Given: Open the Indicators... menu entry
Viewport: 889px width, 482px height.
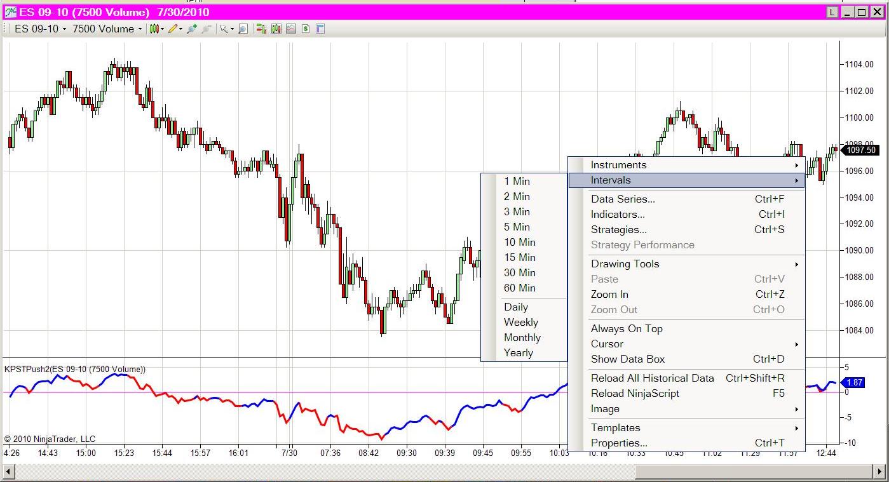Looking at the screenshot, I should tap(686, 214).
